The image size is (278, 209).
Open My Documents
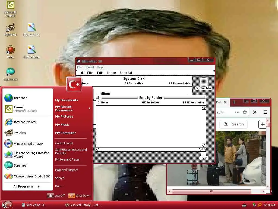[x=67, y=100]
